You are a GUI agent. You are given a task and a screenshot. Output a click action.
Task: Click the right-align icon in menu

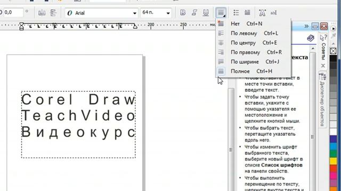pyautogui.click(x=221, y=52)
